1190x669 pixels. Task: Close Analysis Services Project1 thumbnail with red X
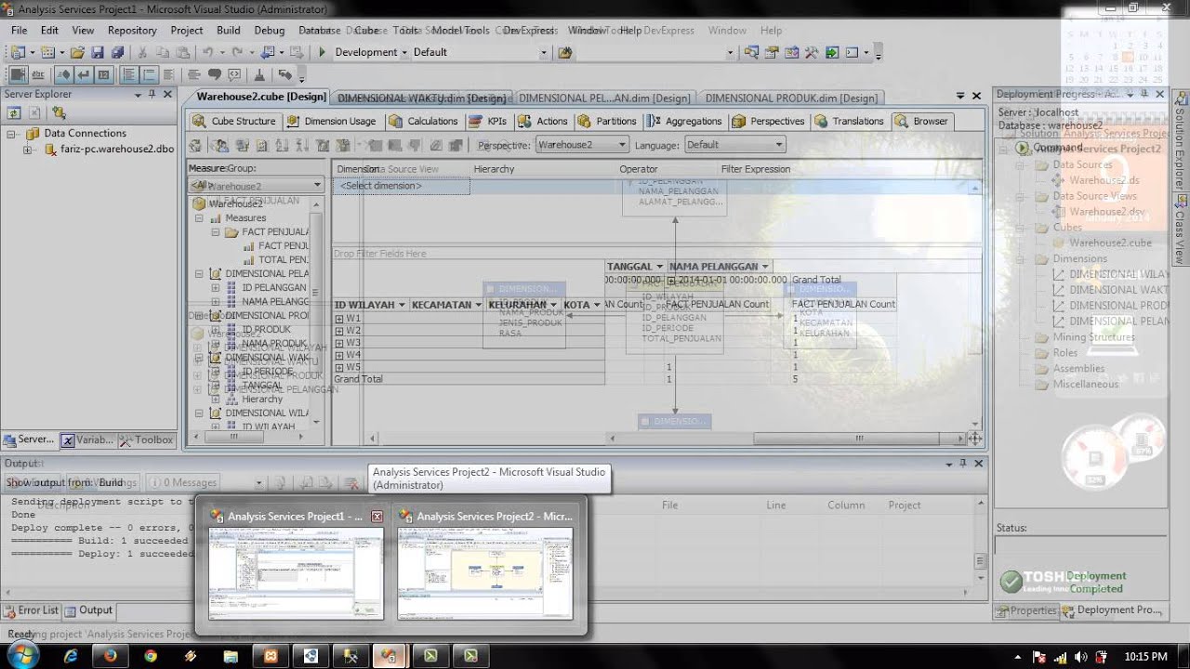(377, 517)
